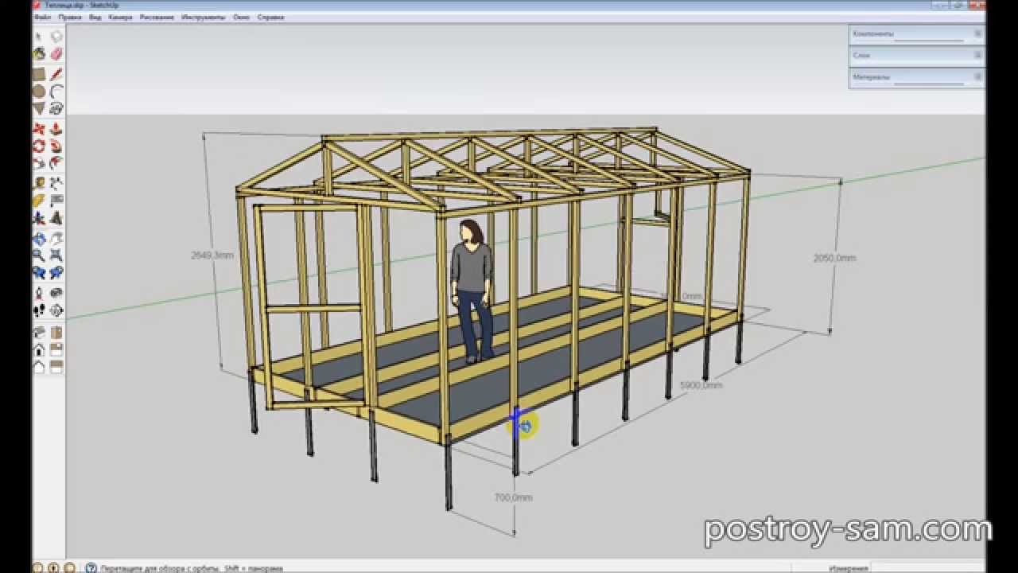Click the Измерения value input field
The width and height of the screenshot is (1018, 573).
click(928, 568)
